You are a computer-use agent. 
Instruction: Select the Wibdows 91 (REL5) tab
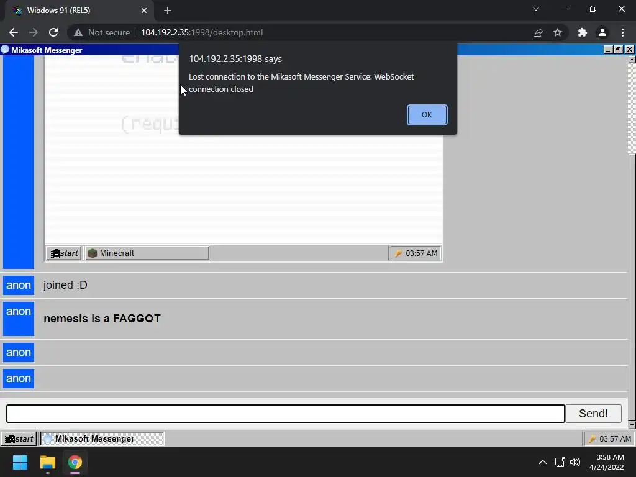pos(79,11)
